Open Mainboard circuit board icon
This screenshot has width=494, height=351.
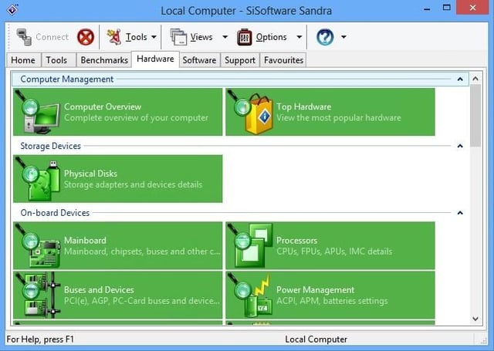[39, 246]
